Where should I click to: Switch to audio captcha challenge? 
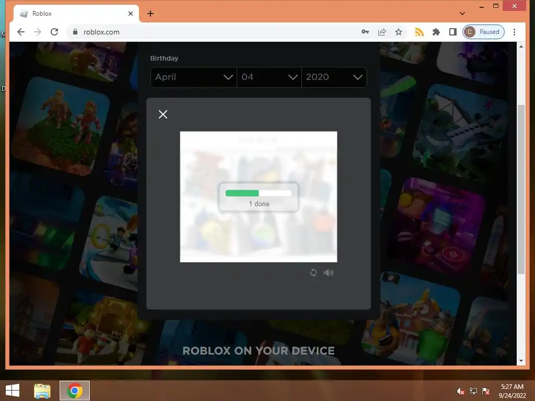[x=329, y=273]
